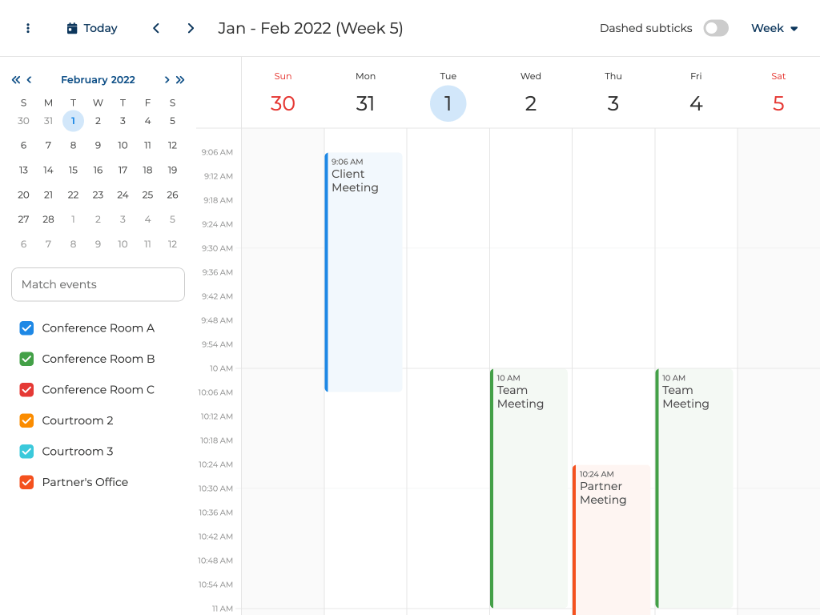Open the three-dot options menu
This screenshot has width=820, height=615.
[28, 28]
